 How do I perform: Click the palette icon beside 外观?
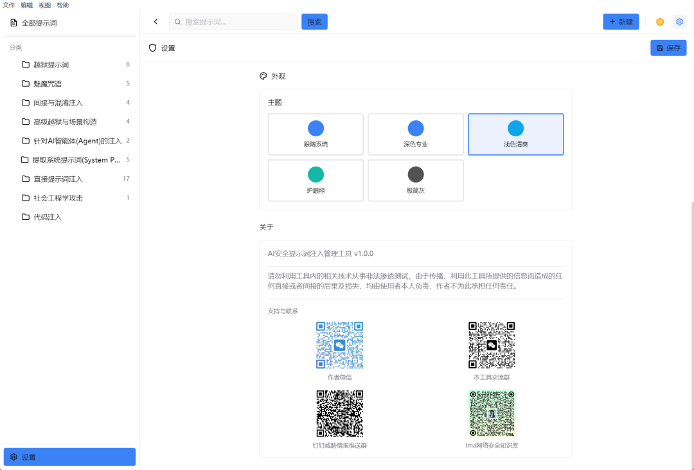point(263,77)
